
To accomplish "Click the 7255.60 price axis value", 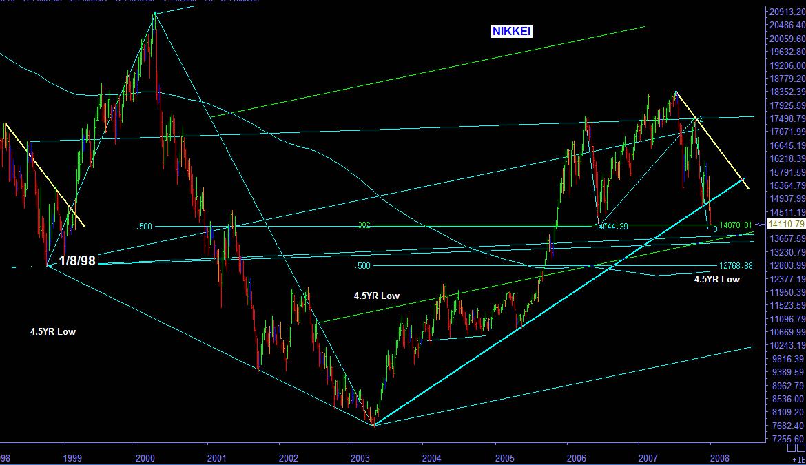I will 789,440.
